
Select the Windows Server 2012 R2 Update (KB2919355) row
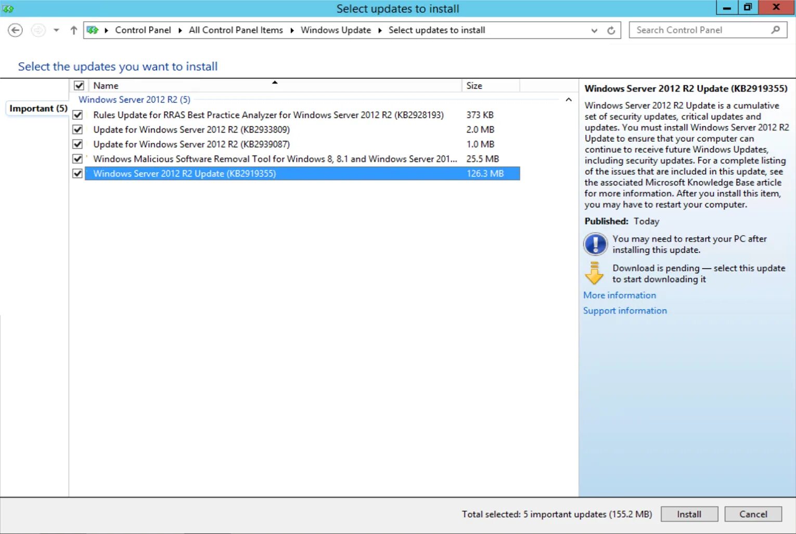[x=302, y=173]
